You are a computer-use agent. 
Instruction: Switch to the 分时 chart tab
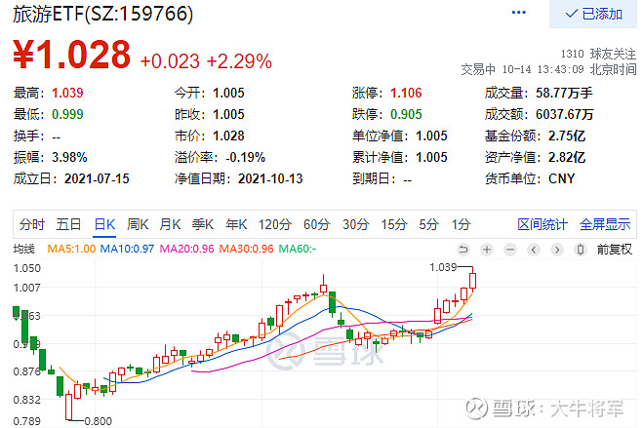(x=32, y=224)
